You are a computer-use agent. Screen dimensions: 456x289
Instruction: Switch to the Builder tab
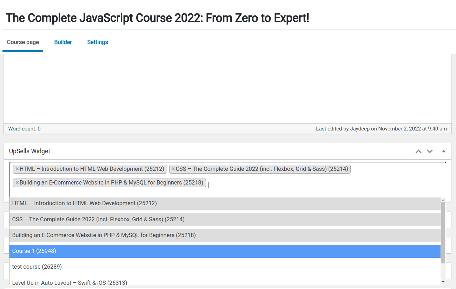63,42
